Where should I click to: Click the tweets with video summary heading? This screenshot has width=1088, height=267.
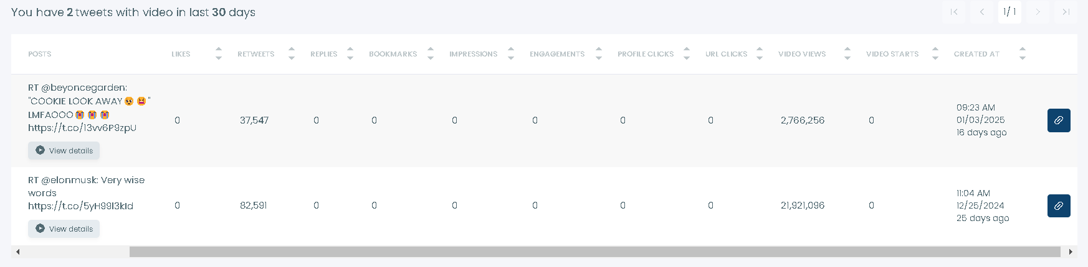133,12
